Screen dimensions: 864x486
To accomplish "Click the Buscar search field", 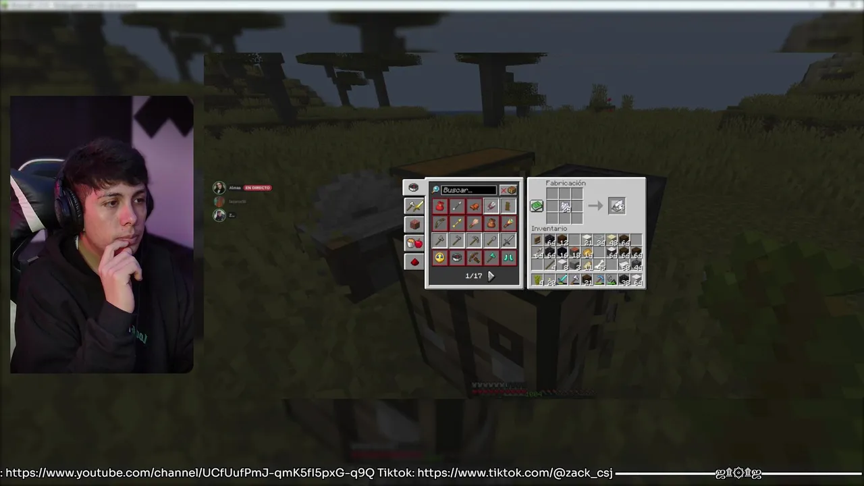I will pyautogui.click(x=469, y=190).
